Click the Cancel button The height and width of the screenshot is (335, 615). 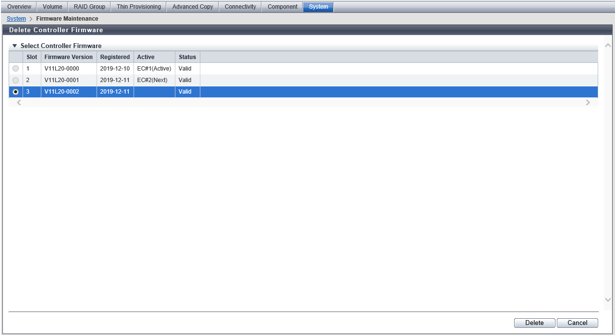(577, 323)
